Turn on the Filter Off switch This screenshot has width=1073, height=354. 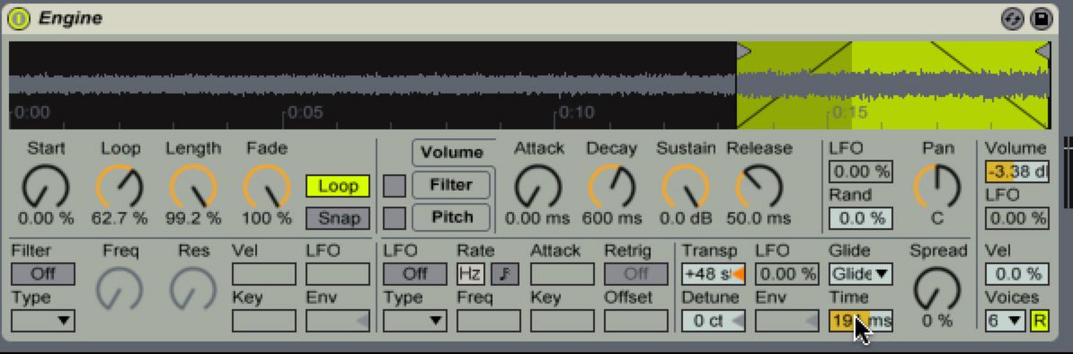coord(43,274)
